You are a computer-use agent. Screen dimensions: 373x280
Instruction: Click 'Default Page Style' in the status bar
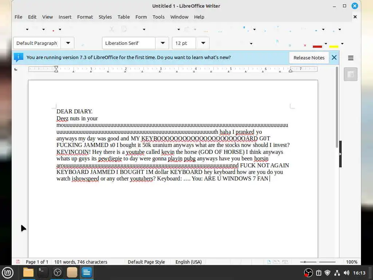(146, 262)
